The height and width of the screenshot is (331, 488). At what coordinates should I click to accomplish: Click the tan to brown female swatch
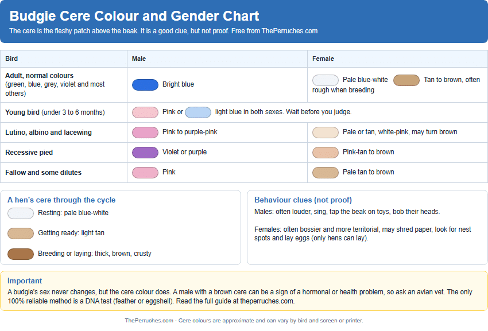[x=406, y=80]
